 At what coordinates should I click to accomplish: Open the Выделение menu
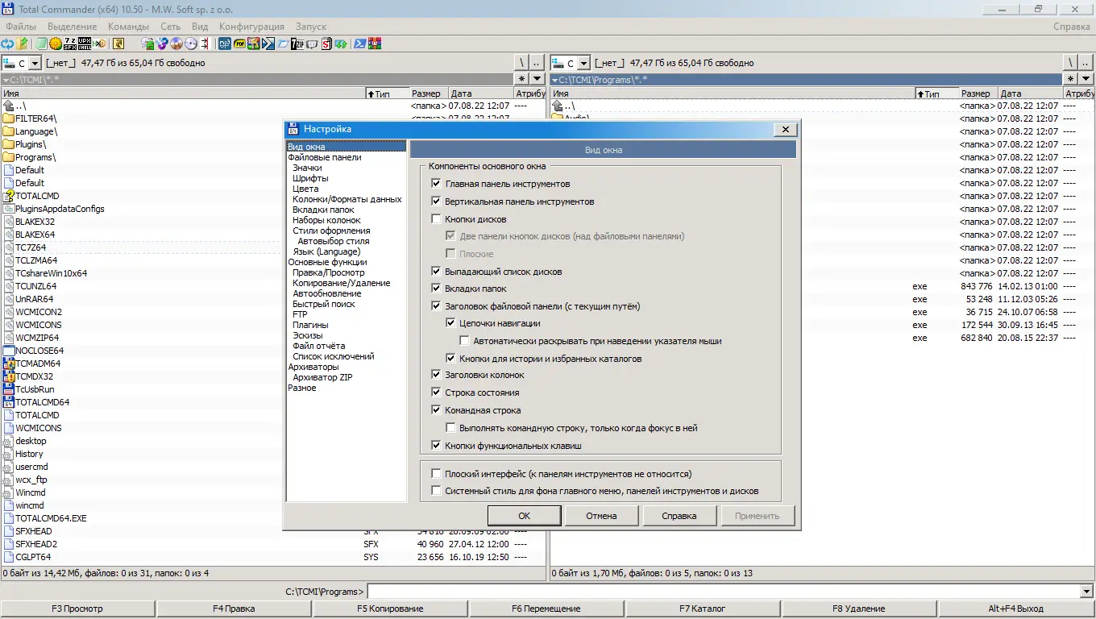(73, 27)
